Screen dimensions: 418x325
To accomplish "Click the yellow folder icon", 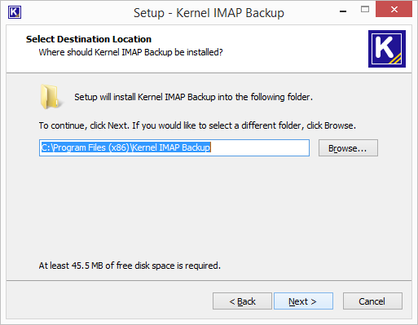I will [x=51, y=97].
